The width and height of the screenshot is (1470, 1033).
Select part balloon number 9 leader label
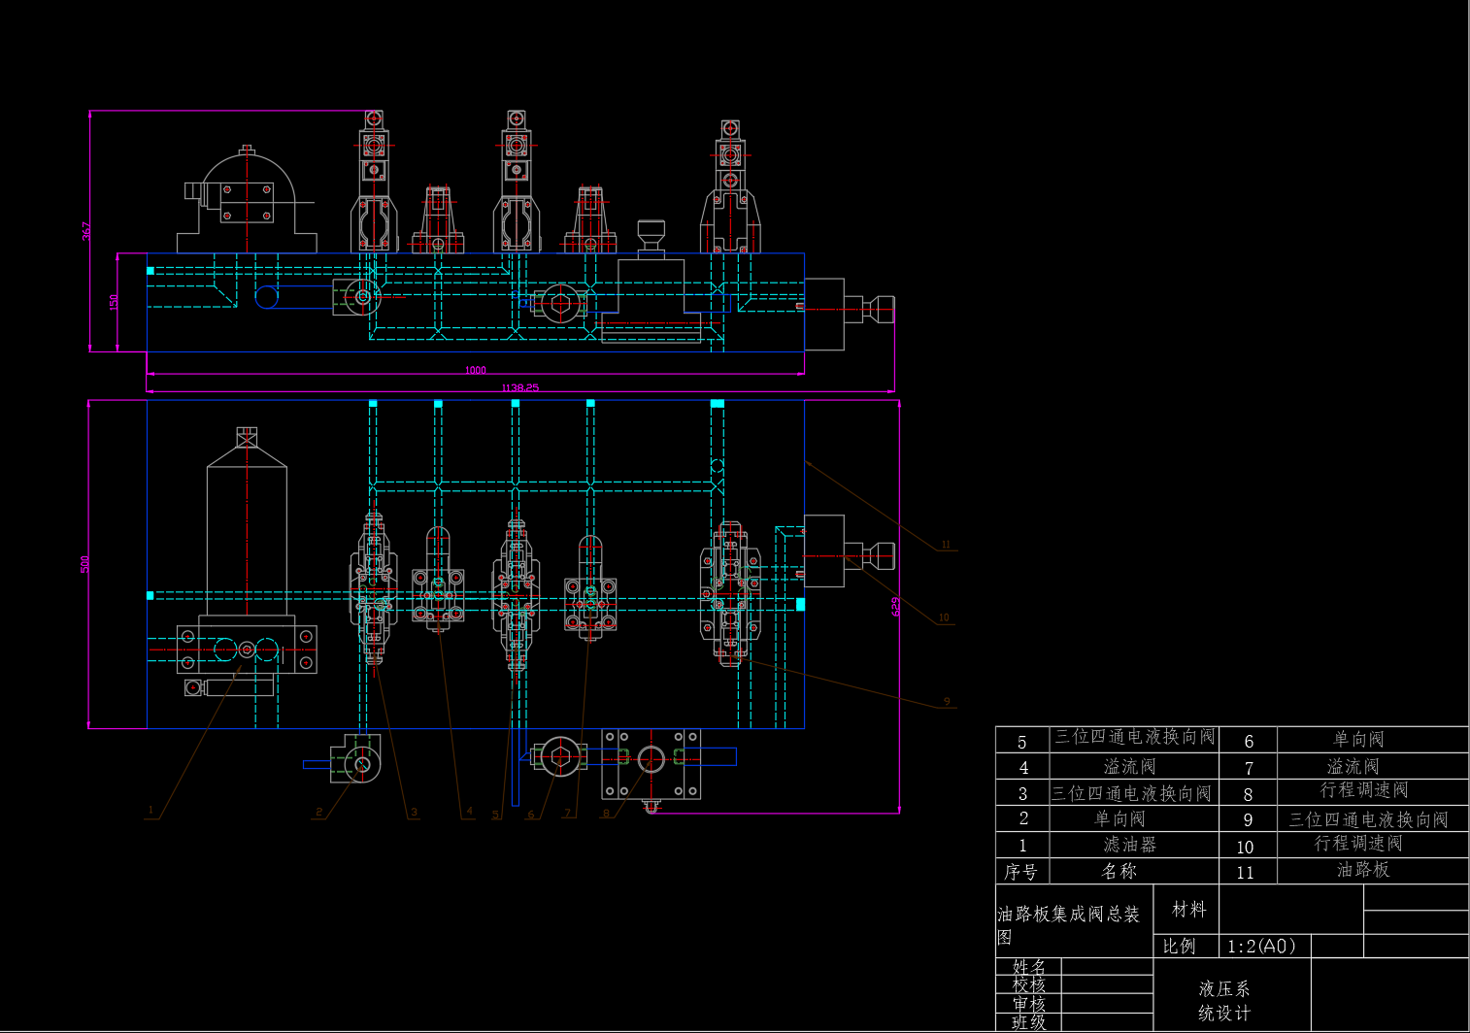point(947,702)
